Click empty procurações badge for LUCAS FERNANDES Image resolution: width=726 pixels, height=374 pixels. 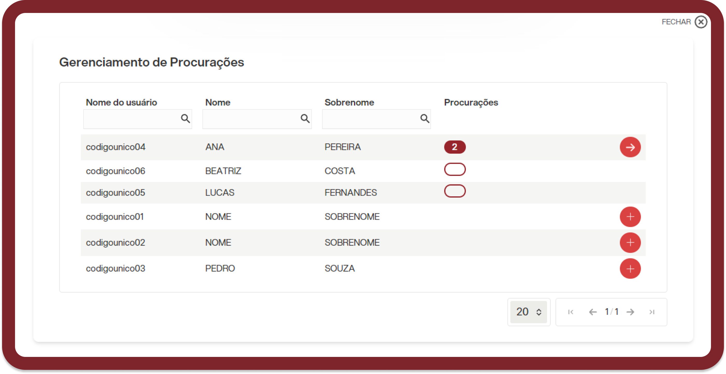[455, 191]
